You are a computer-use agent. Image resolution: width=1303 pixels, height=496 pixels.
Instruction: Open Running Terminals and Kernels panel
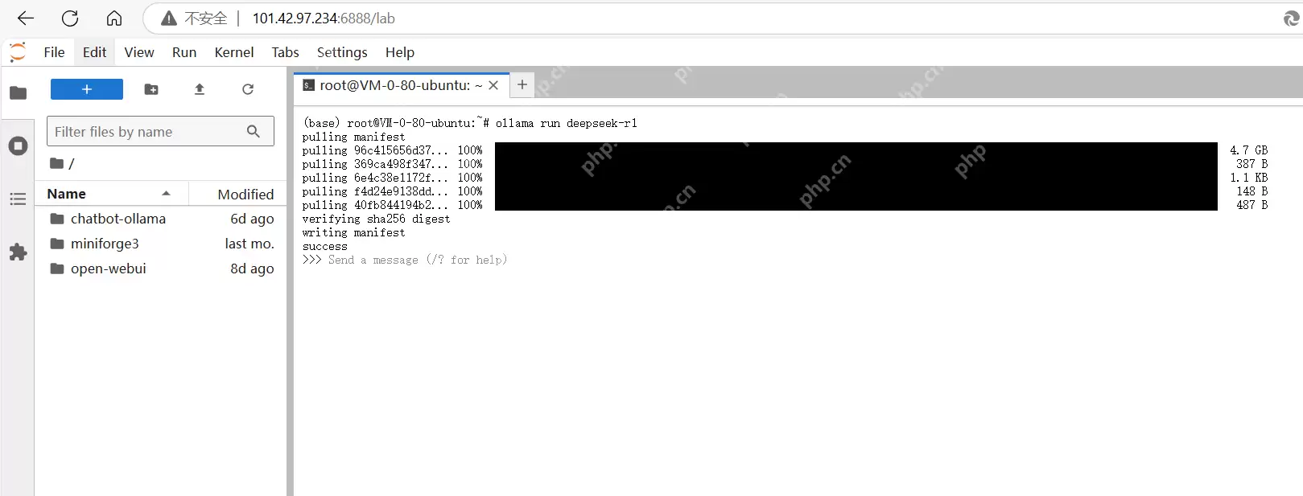click(x=18, y=146)
